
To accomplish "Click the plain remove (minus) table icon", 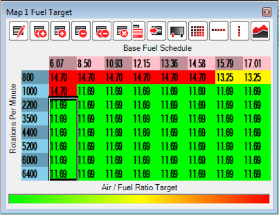I will [x=81, y=31].
